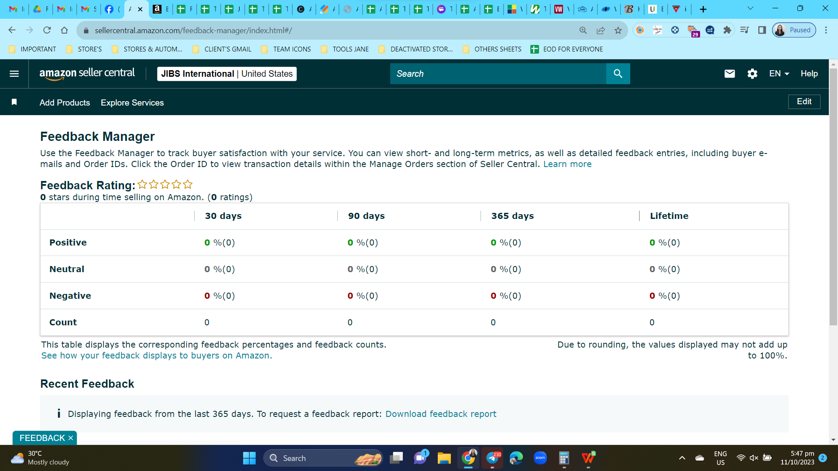Open WPS Office from the taskbar
This screenshot has width=838, height=471.
pyautogui.click(x=588, y=458)
